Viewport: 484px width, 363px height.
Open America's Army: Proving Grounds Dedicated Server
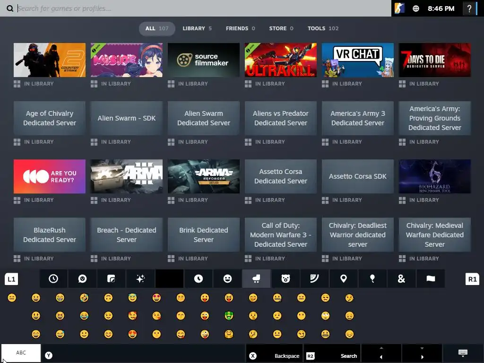(435, 118)
